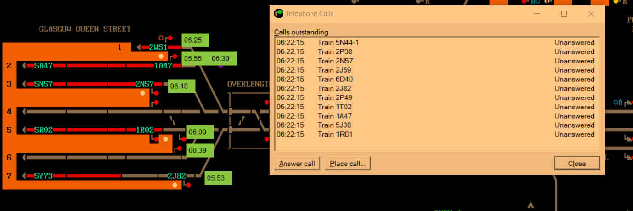Click the 06.30 time label
This screenshot has height=211, width=633.
click(220, 59)
